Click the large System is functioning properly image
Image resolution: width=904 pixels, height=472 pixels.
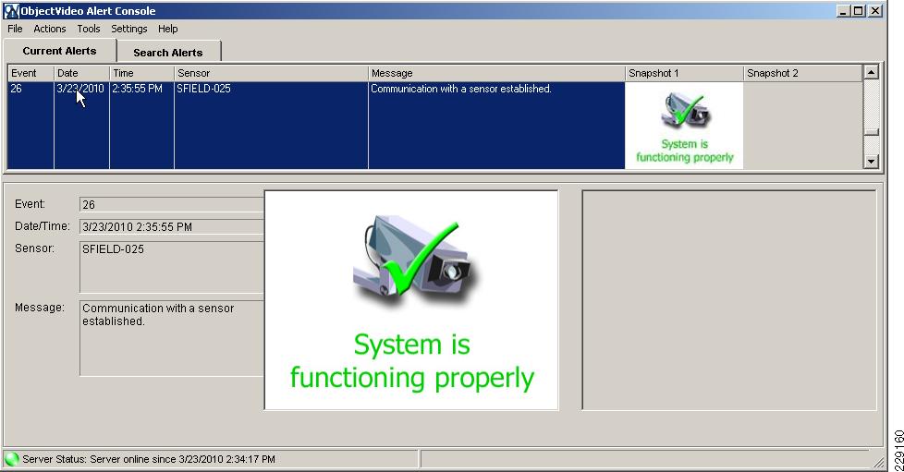[x=411, y=300]
